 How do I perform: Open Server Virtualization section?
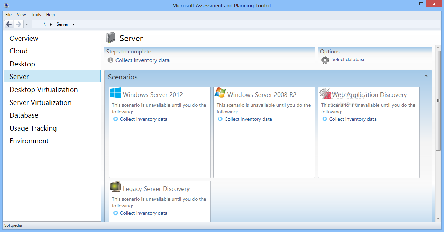point(52,102)
